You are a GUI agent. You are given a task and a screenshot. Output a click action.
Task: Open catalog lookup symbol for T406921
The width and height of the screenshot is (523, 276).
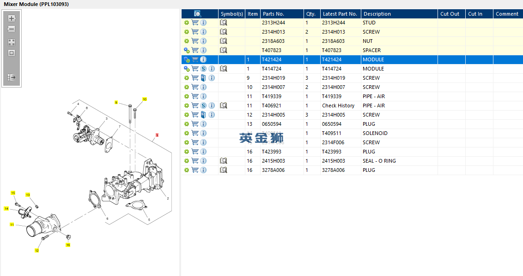tap(224, 106)
